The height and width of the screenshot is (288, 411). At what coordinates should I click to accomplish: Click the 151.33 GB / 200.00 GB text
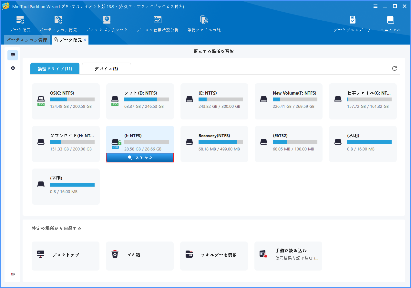pyautogui.click(x=71, y=149)
